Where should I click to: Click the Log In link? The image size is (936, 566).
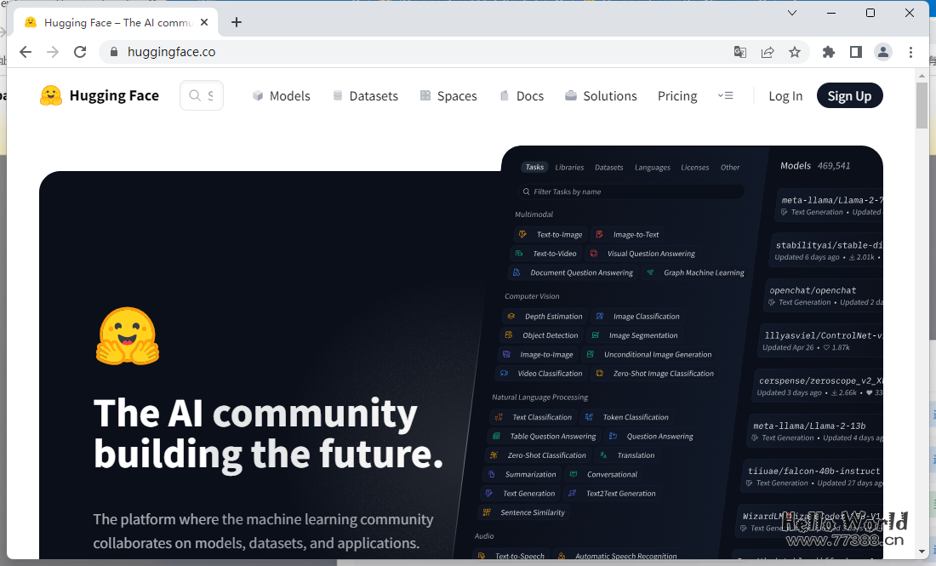[785, 96]
